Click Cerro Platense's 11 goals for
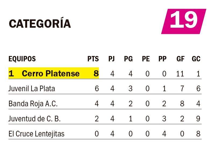Image resolution: width=215 pixels, height=148 pixels. pos(180,74)
